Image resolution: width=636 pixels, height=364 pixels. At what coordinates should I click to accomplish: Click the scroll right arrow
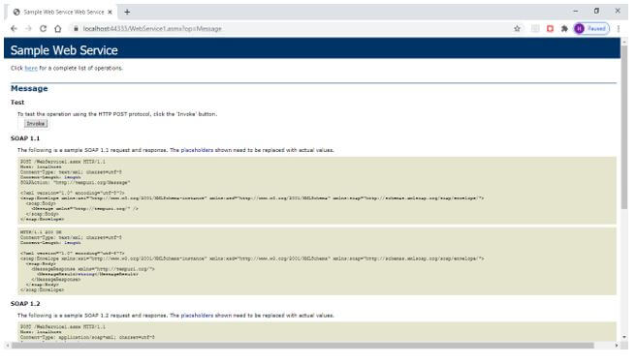click(617, 346)
